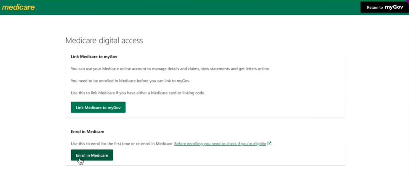
Task: Click the empty green header bar area
Action: [x=191, y=7]
